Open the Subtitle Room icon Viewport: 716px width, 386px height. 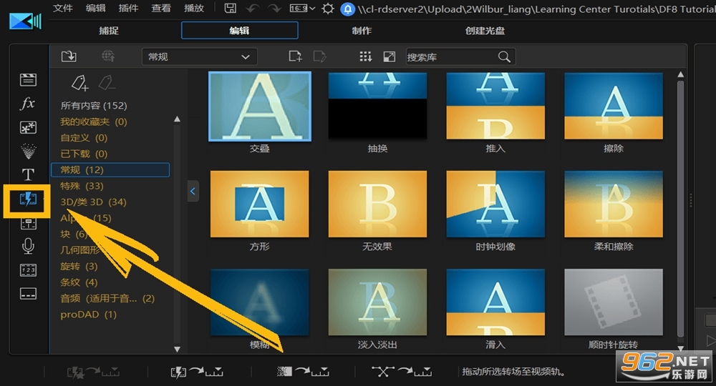[28, 294]
